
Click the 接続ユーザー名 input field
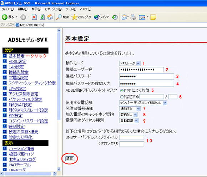click(141, 70)
